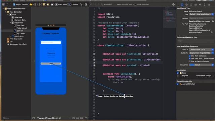
Task: Click the textField1 outlet connection circle
Action: click(94, 54)
